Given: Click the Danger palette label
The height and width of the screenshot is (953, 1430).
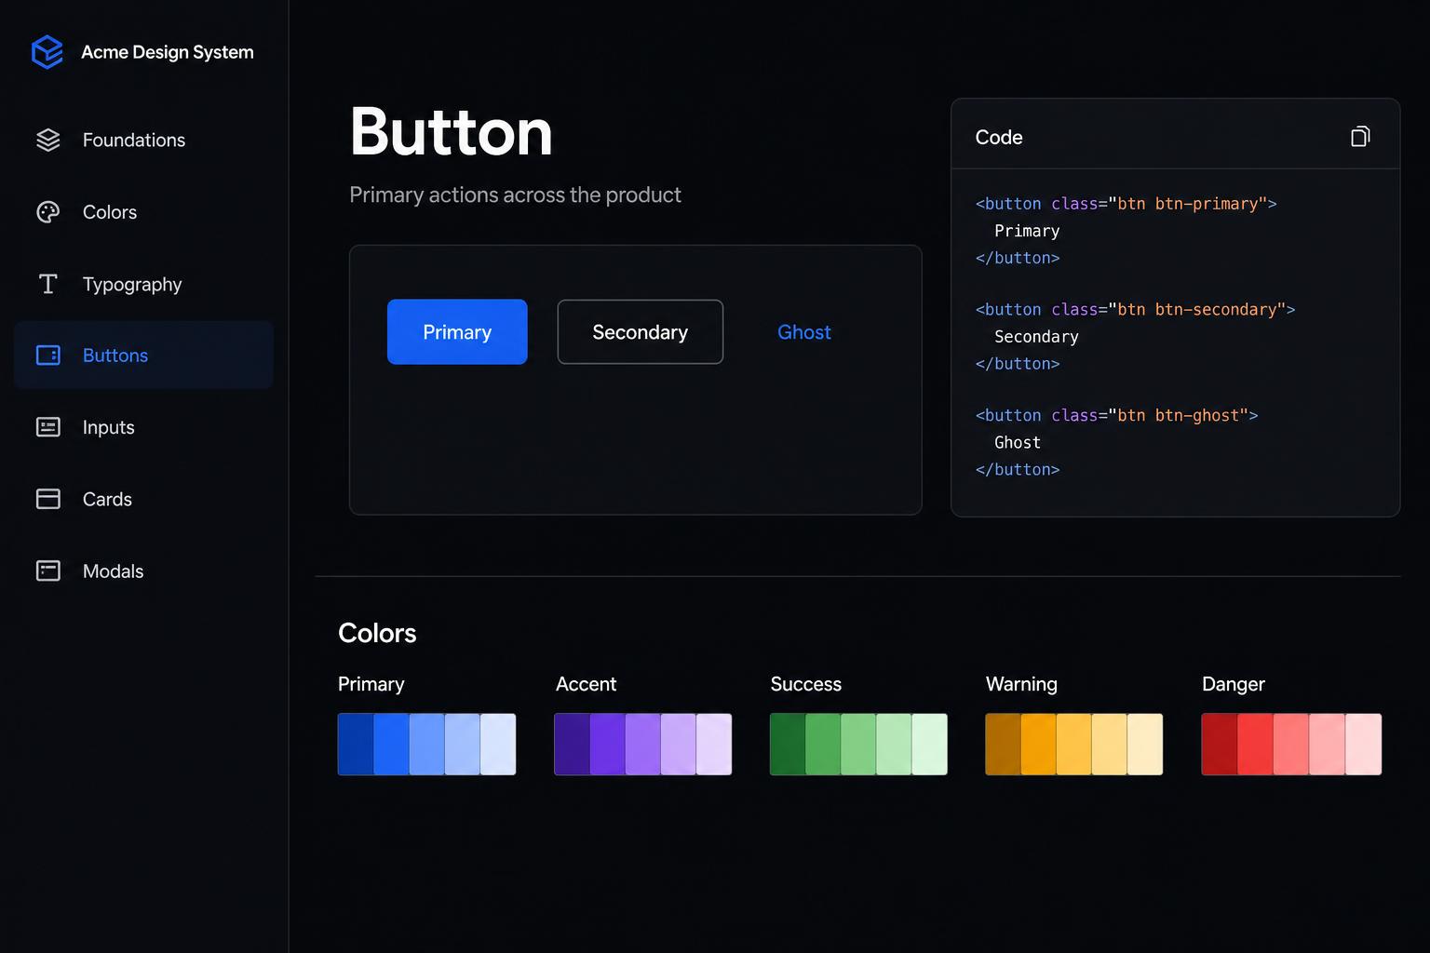Looking at the screenshot, I should [1234, 684].
